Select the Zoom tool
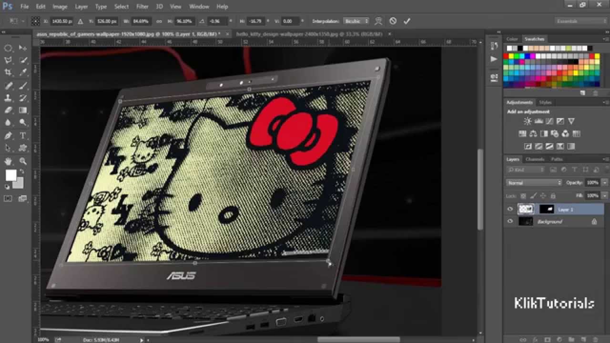Image resolution: width=610 pixels, height=343 pixels. pyautogui.click(x=23, y=161)
